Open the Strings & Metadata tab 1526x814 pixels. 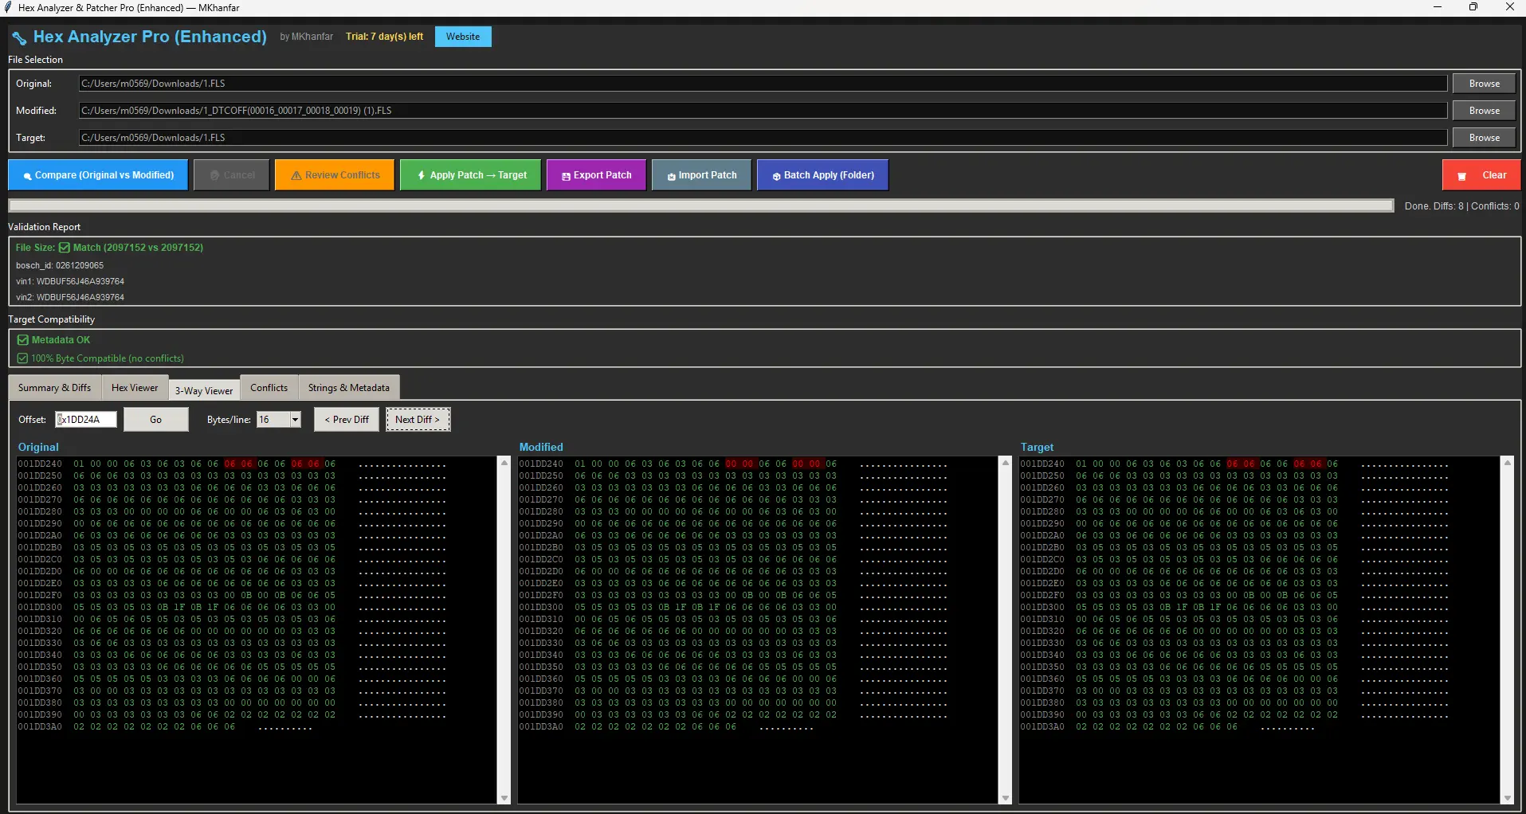point(348,387)
